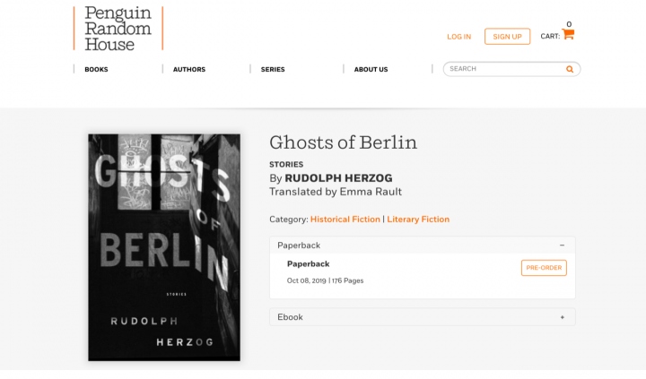This screenshot has width=646, height=379.
Task: Open the Historical Fiction category link
Action: point(345,220)
